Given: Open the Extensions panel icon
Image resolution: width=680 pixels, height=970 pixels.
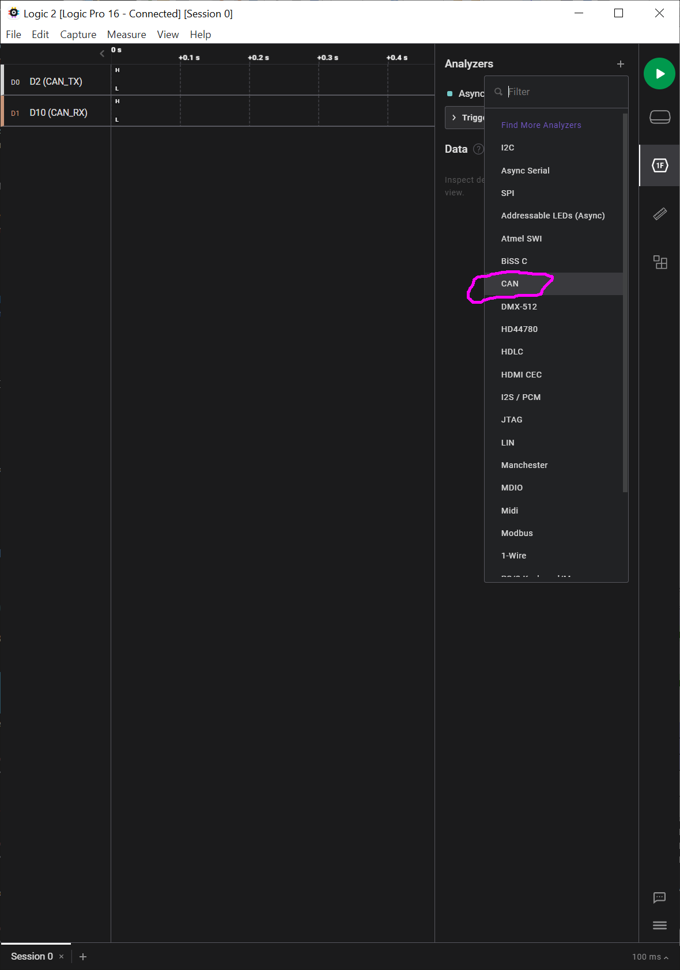Looking at the screenshot, I should click(x=660, y=262).
